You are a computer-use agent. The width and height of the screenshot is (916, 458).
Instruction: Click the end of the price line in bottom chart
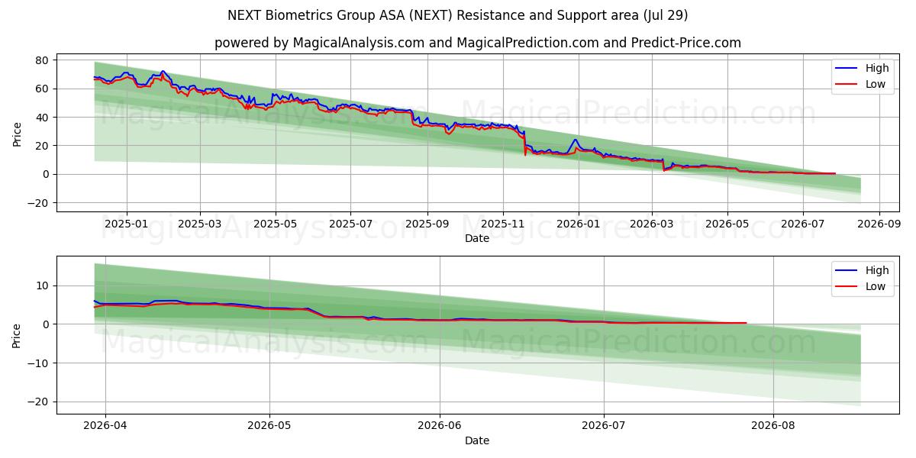[746, 323]
